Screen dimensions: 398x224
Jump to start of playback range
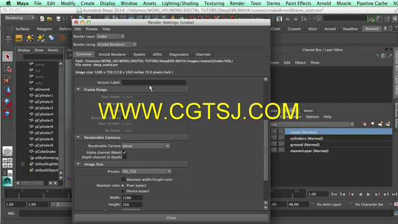coord(334,194)
